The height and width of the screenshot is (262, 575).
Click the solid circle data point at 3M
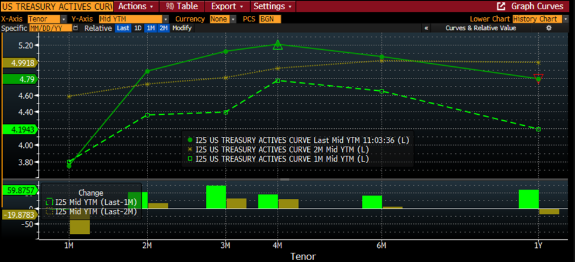[225, 52]
